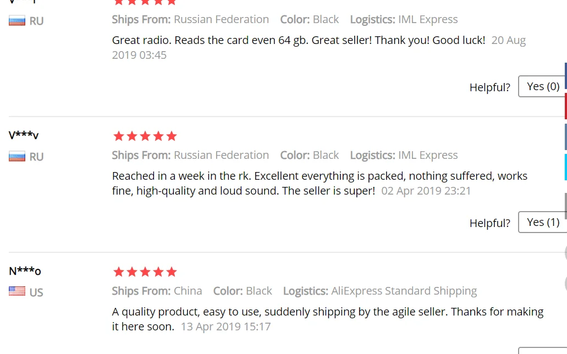Click the dark blue share strip at right edge
567x354 pixels.
click(x=565, y=75)
